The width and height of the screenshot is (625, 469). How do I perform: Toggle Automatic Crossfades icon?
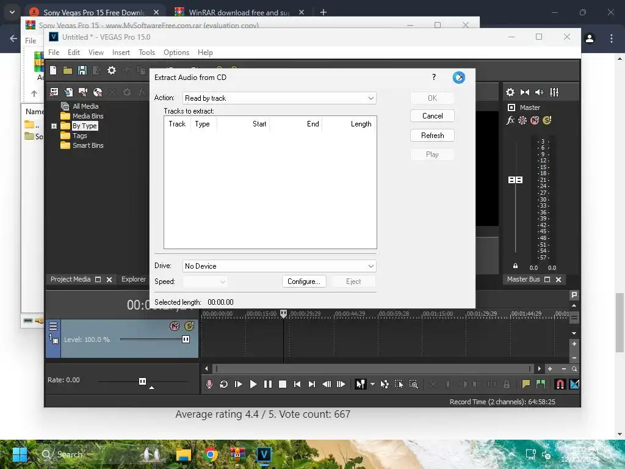[574, 384]
